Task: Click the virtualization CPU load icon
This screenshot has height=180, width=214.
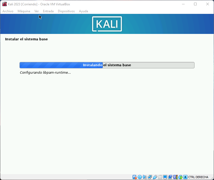Action: coord(175,177)
